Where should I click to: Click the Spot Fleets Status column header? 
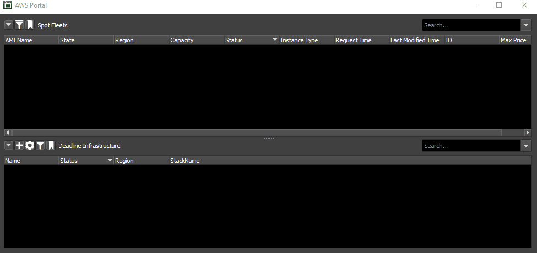(x=251, y=40)
